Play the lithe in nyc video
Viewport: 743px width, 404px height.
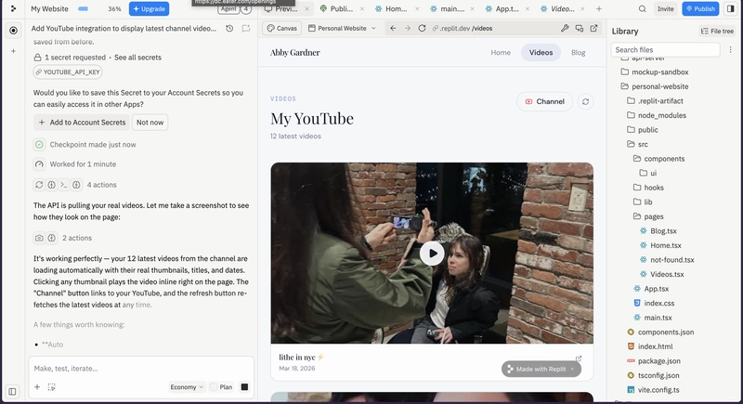click(432, 254)
